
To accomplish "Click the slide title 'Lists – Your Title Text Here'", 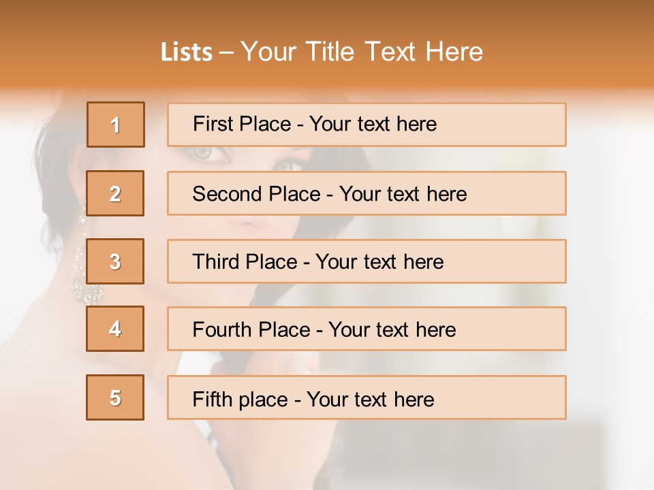I will [322, 52].
